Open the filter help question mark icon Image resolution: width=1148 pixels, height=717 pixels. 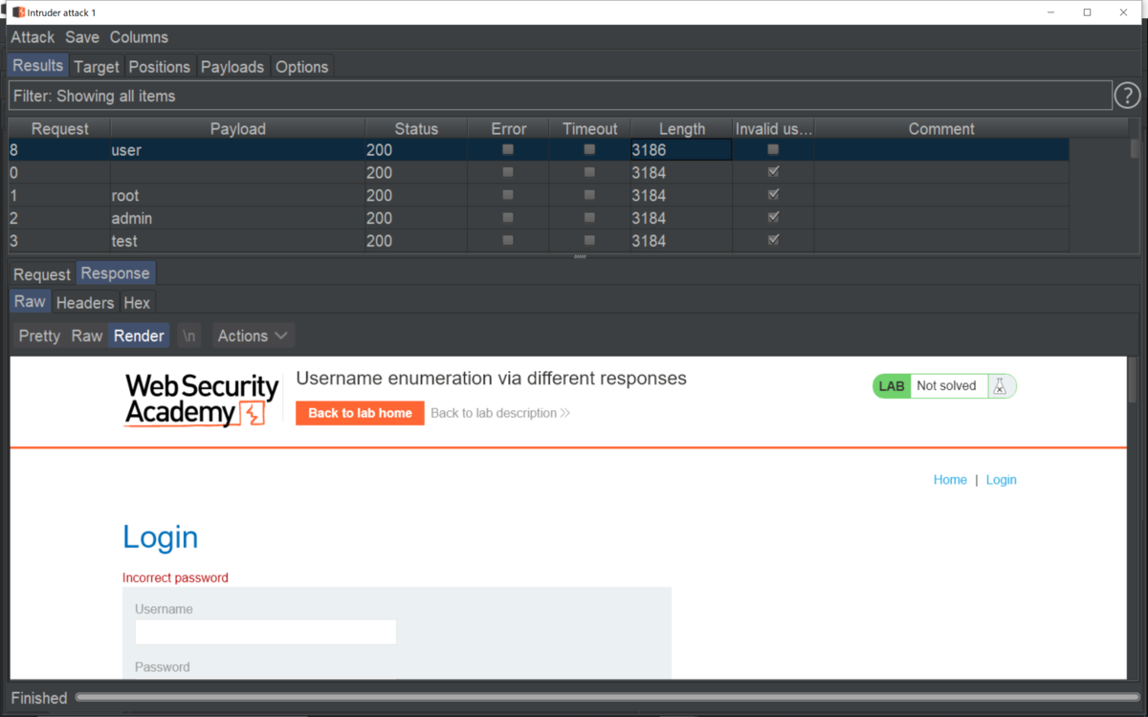pyautogui.click(x=1128, y=96)
